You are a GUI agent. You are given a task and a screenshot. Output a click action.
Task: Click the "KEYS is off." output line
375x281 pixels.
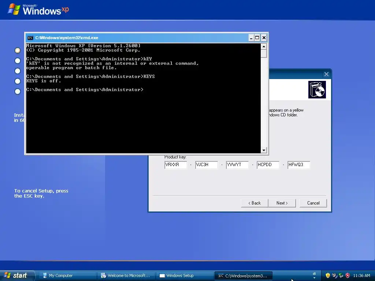tap(44, 81)
